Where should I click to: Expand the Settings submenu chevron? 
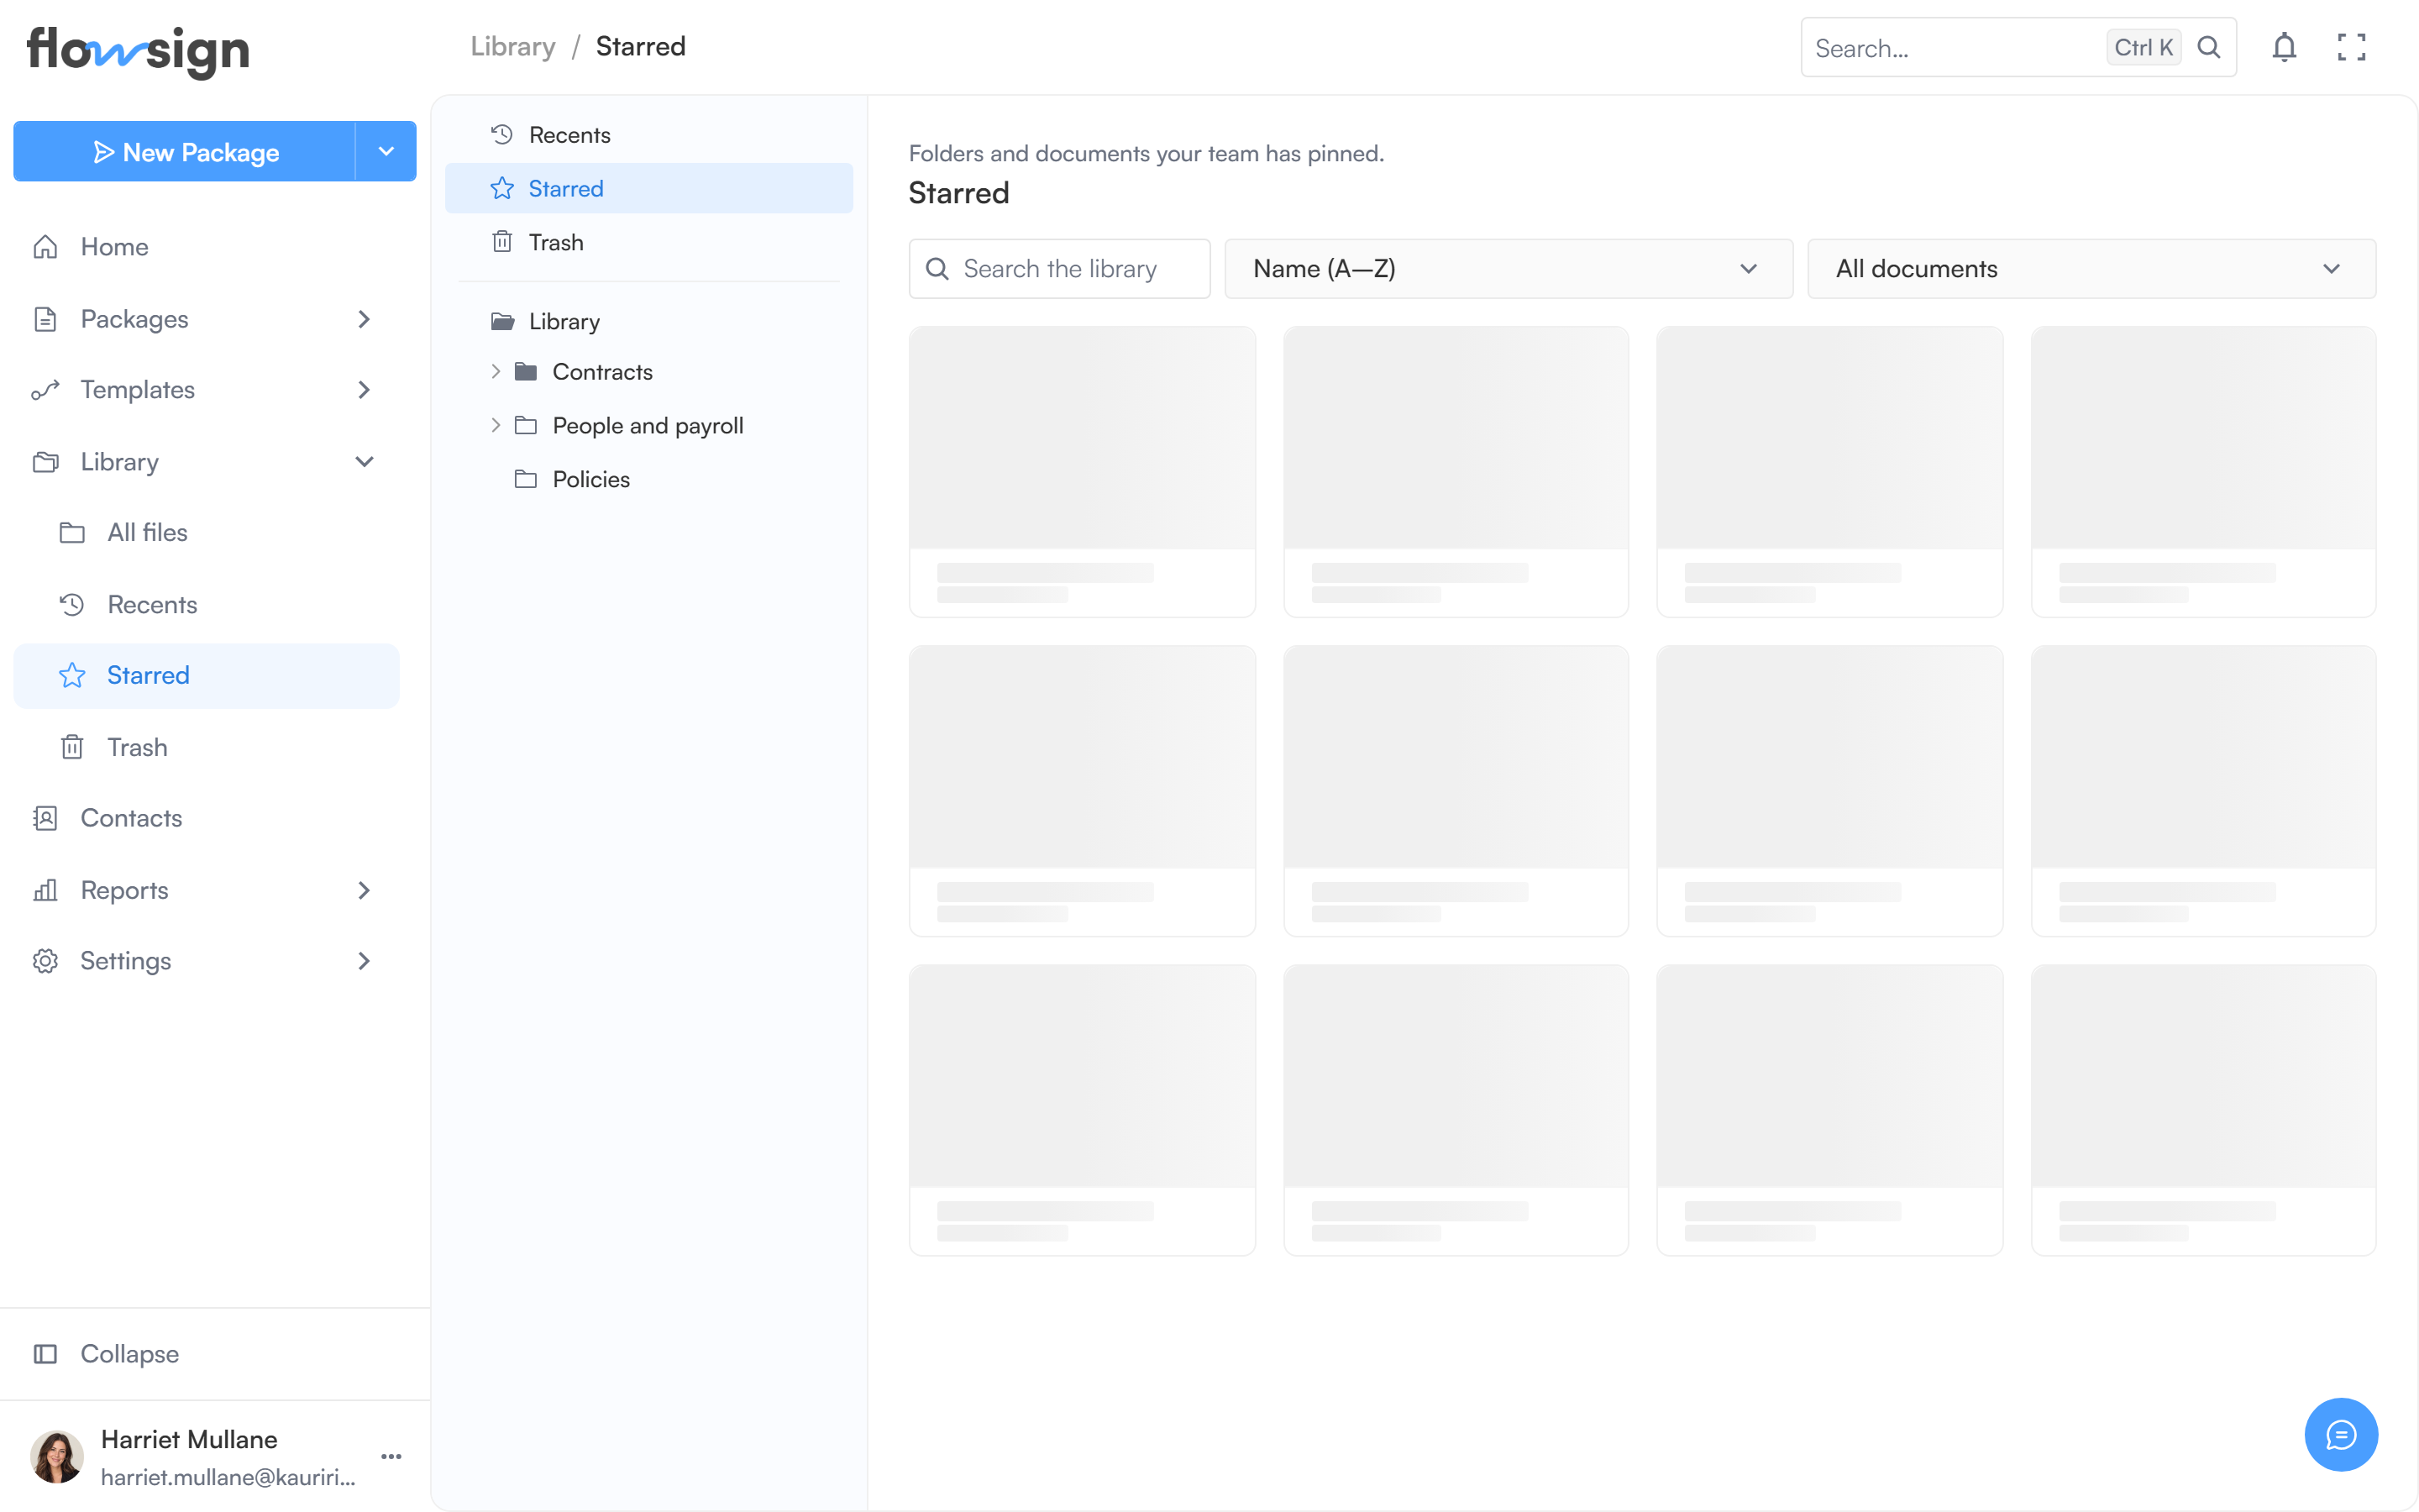click(364, 961)
